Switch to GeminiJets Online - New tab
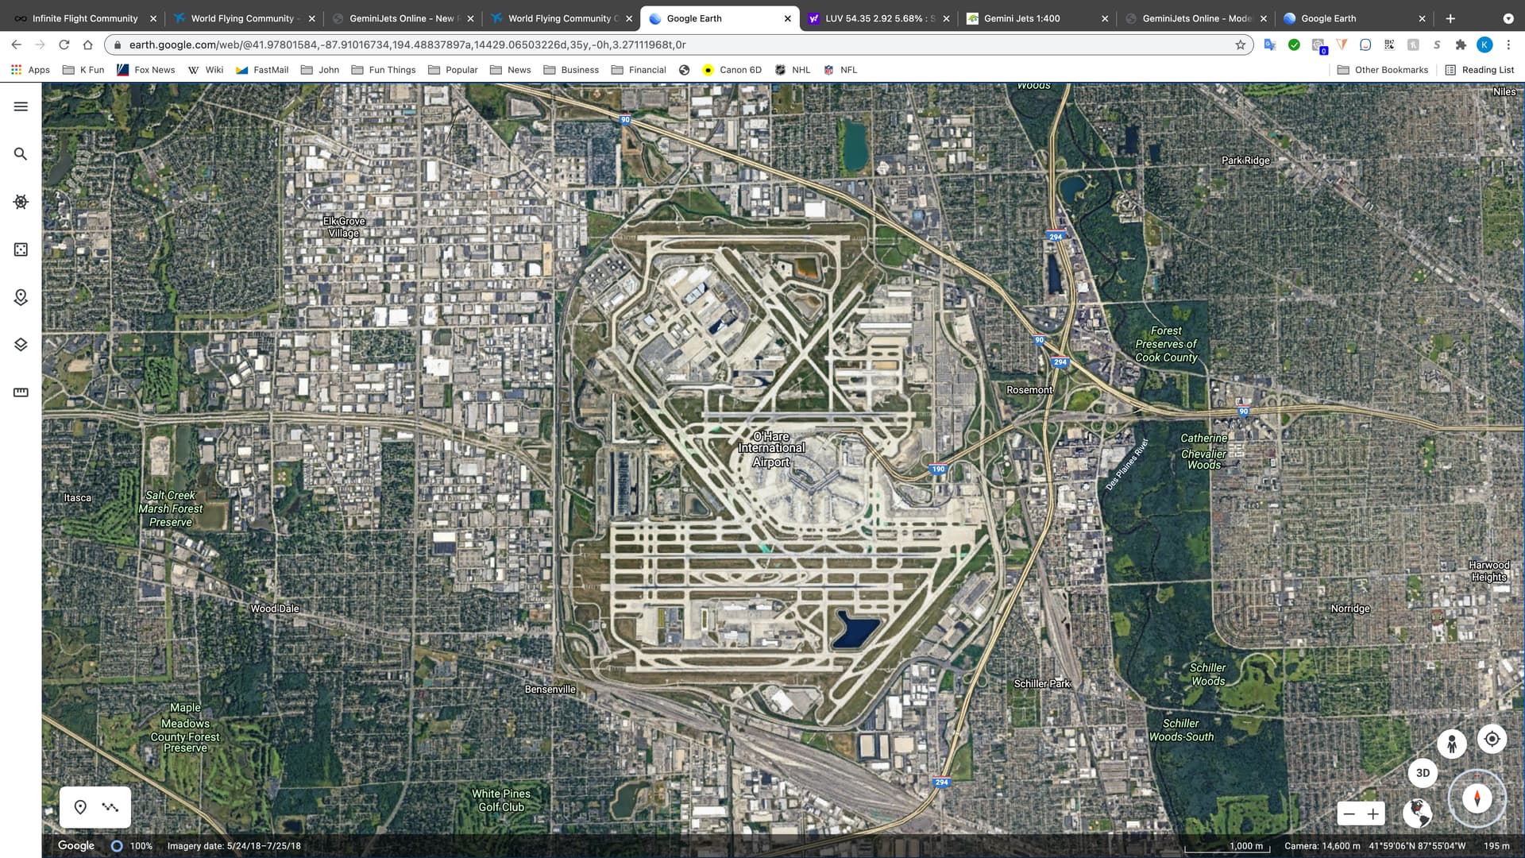Screen dimensions: 1525x858 [402, 18]
